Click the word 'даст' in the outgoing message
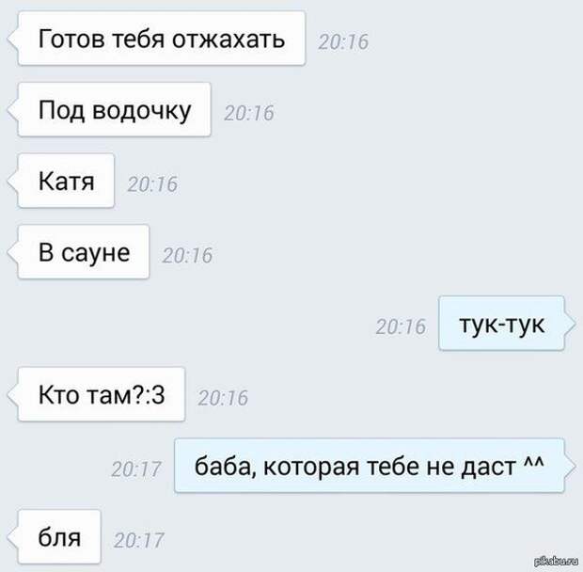Image resolution: width=583 pixels, height=572 pixels. [x=488, y=467]
